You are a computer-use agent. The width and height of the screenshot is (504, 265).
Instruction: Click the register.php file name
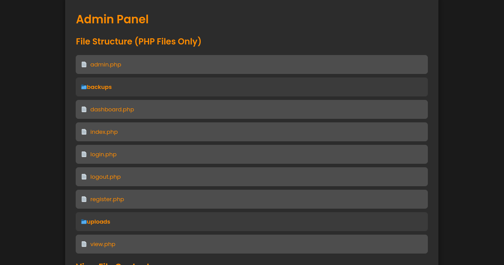pyautogui.click(x=107, y=199)
